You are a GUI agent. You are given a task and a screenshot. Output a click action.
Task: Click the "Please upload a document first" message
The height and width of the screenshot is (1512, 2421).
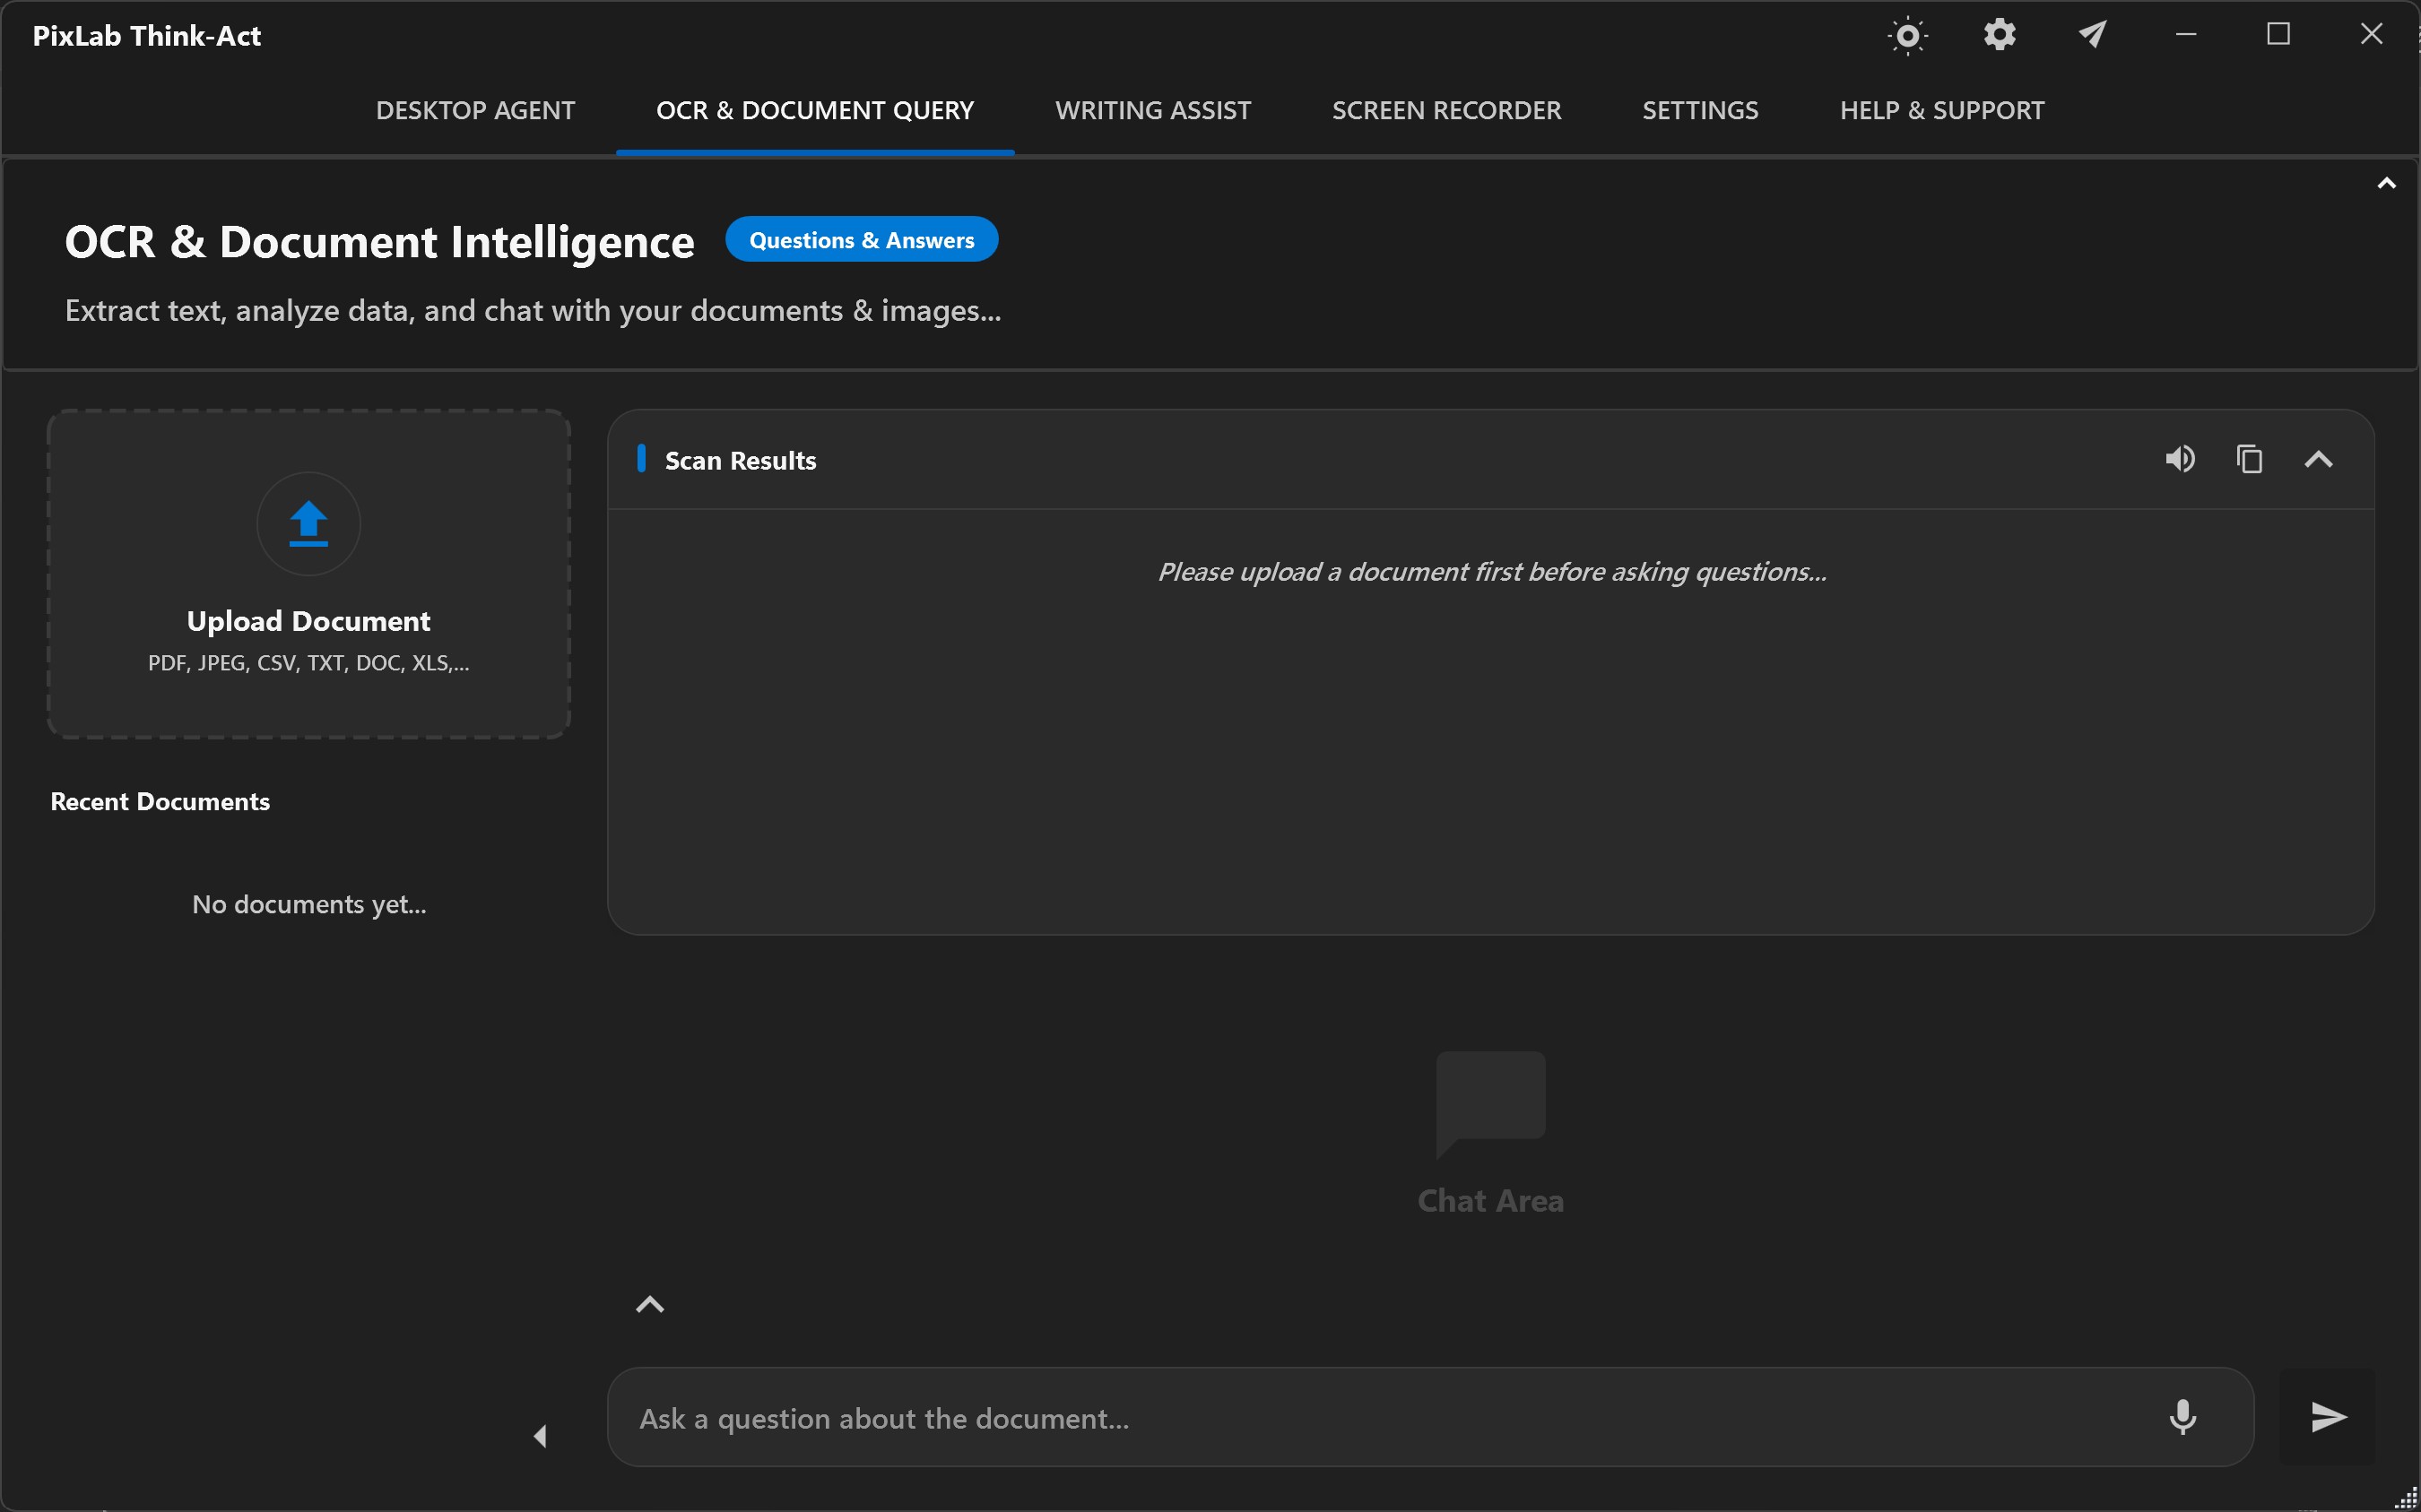(x=1492, y=572)
